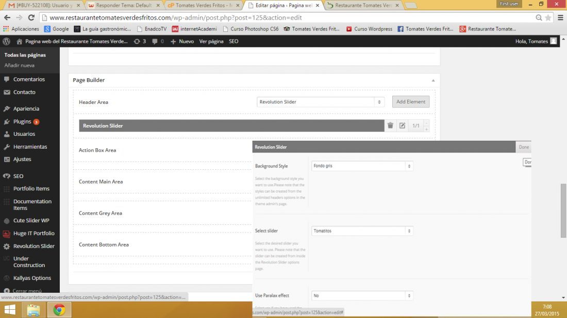The width and height of the screenshot is (567, 318).
Task: Click the updates icon showing 3
Action: pos(140,41)
